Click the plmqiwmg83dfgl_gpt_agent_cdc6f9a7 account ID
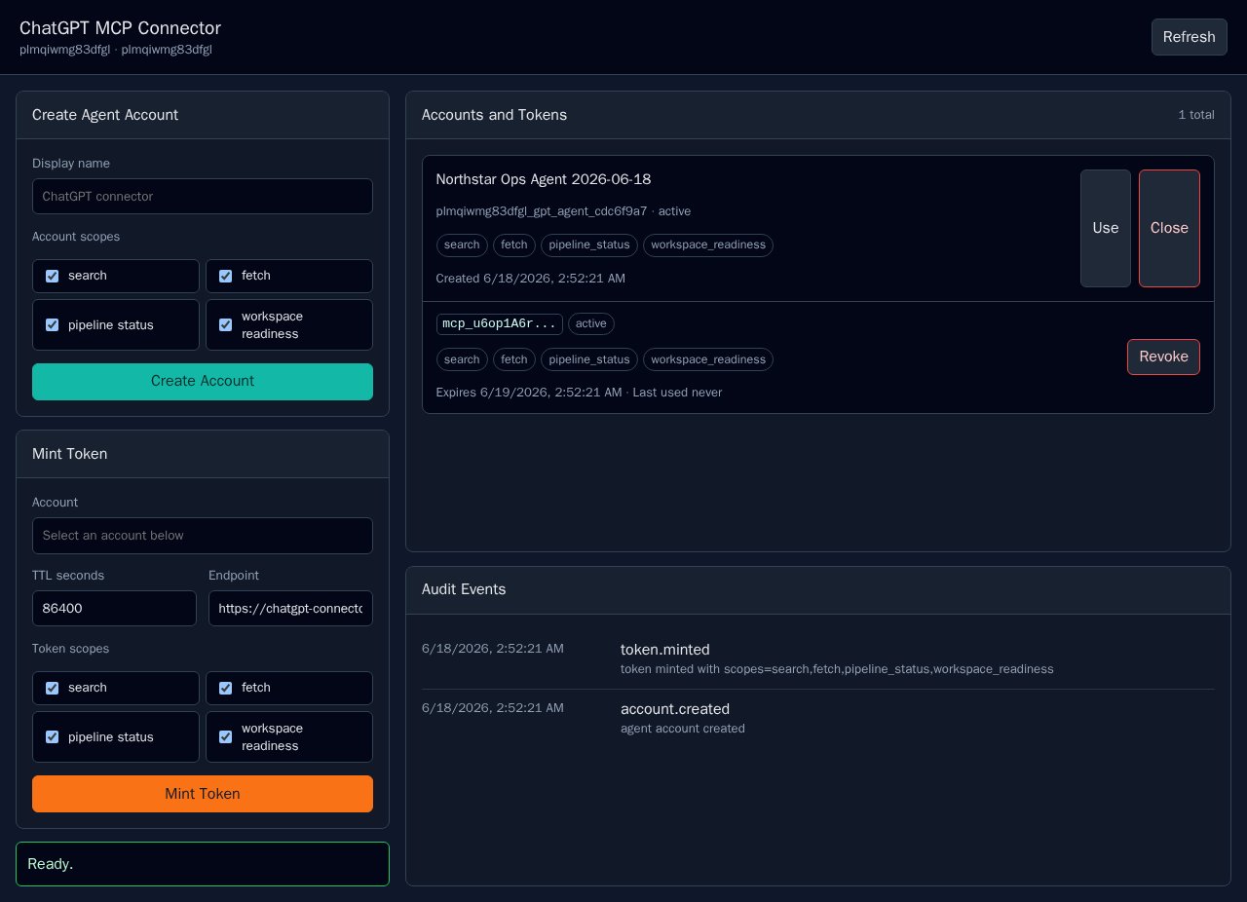Image resolution: width=1247 pixels, height=902 pixels. (x=542, y=211)
